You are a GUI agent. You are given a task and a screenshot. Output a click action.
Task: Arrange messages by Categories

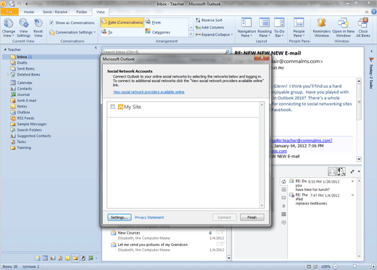[x=157, y=32]
